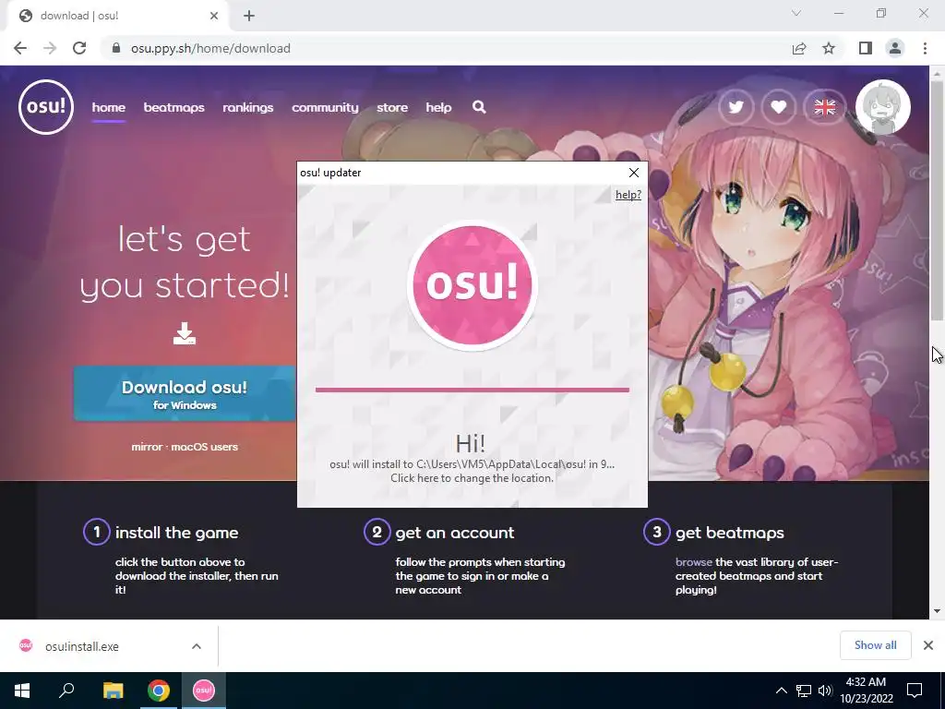The width and height of the screenshot is (945, 709).
Task: Show hidden system tray icons
Action: pos(781,691)
